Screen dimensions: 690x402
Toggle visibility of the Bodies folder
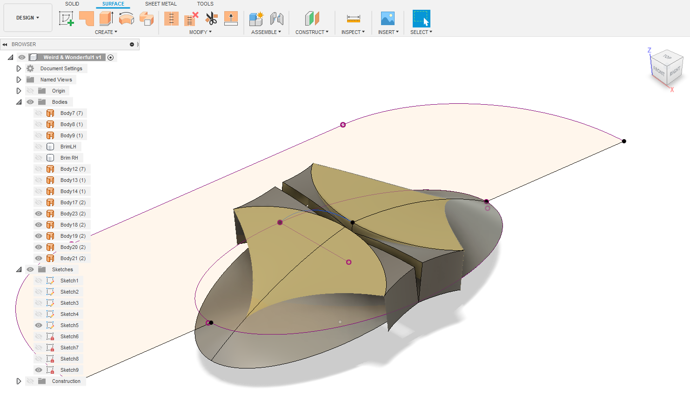(x=30, y=102)
